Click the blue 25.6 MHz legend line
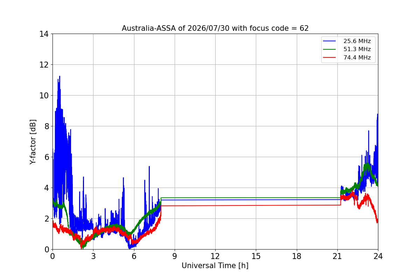This screenshot has width=420, height=280. [x=330, y=41]
